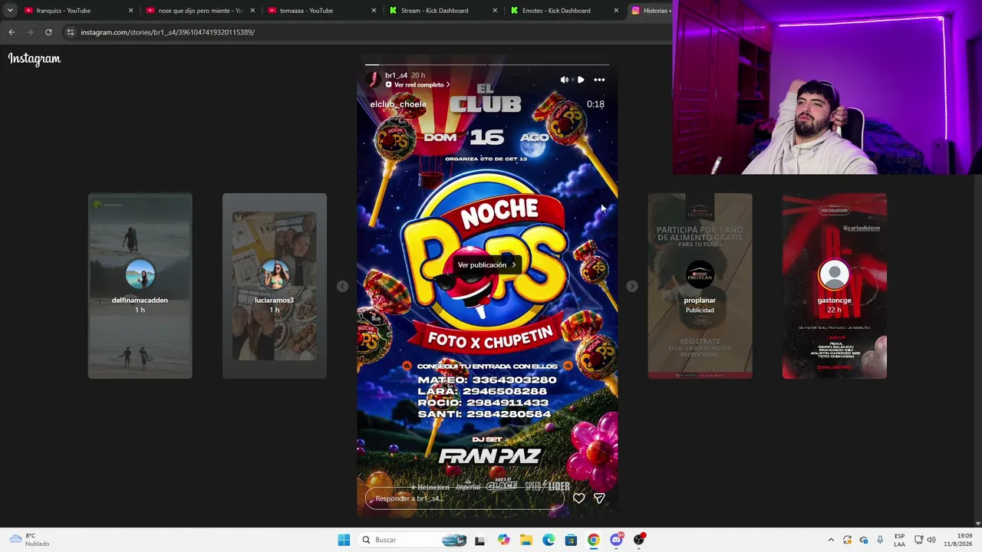Reload the Instagram page
982x552 pixels.
(48, 32)
